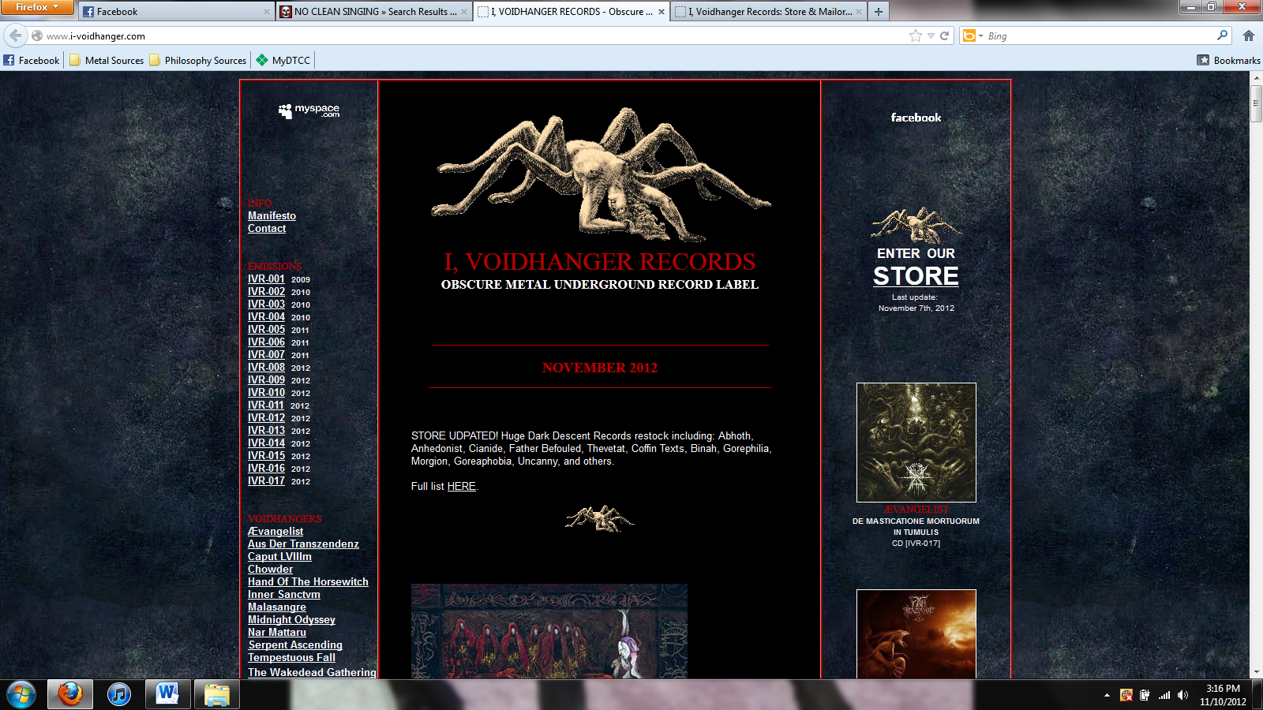Follow the HERE full list link
The width and height of the screenshot is (1263, 710).
(x=461, y=486)
